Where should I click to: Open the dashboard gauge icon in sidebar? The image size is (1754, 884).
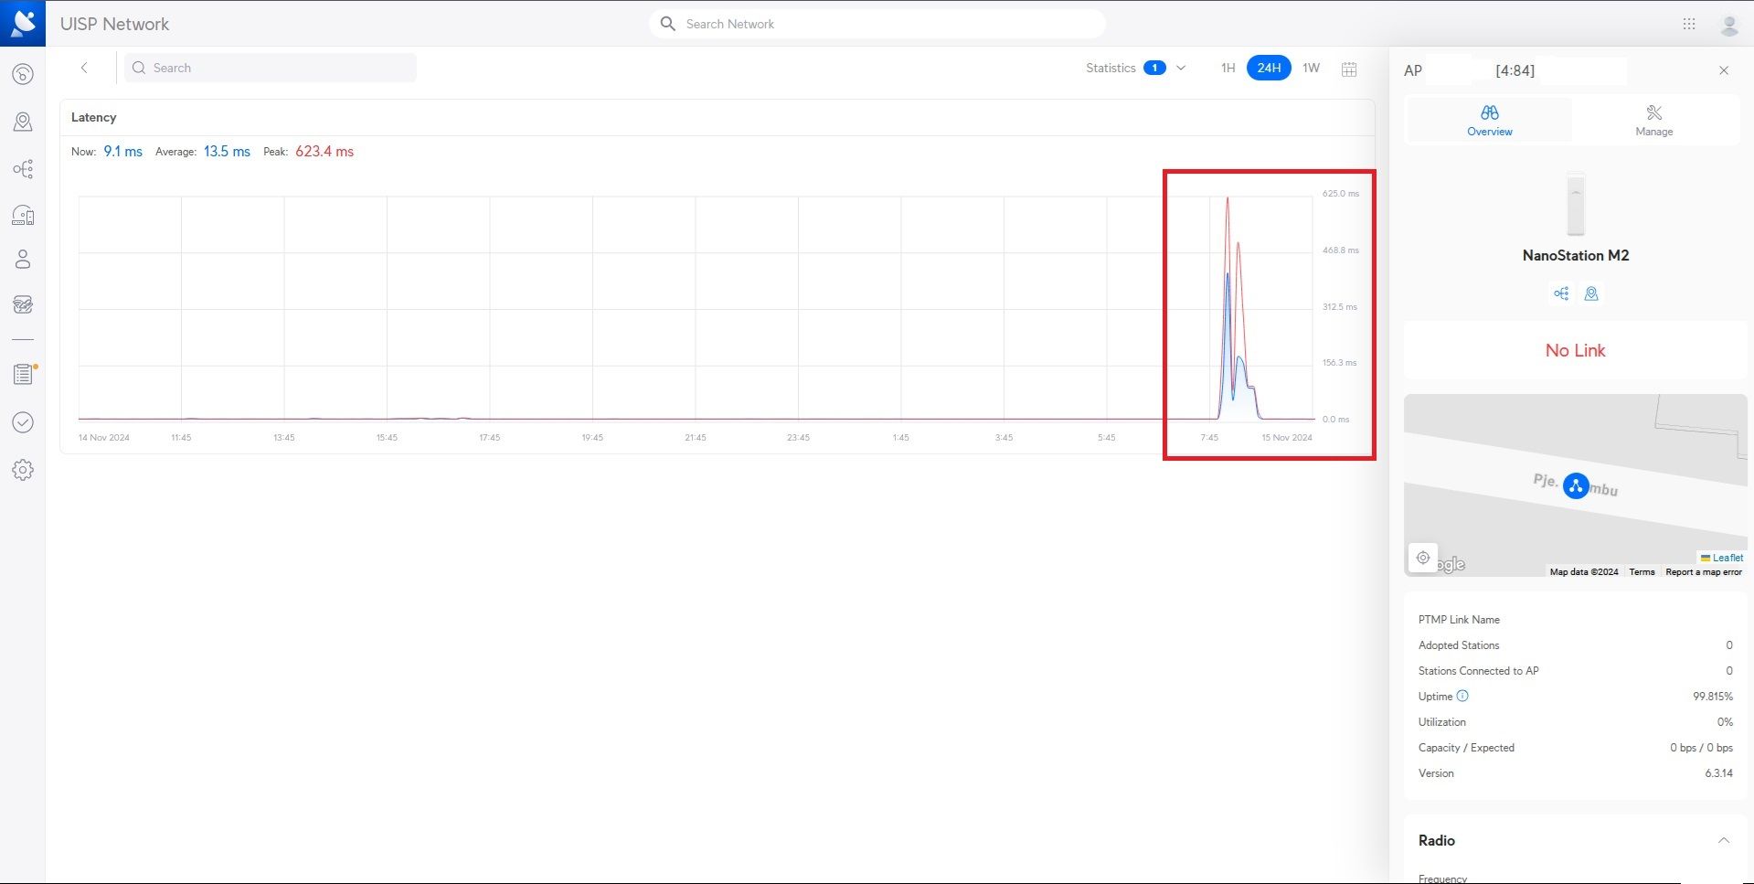[23, 74]
